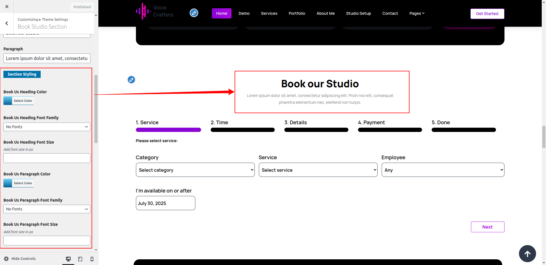Click the Book Us Heading Font Size field
The image size is (546, 265).
47,158
